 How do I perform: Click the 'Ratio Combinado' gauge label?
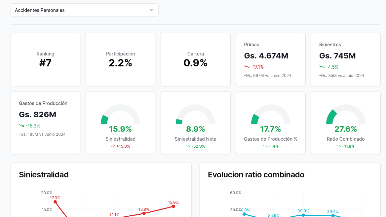click(x=346, y=139)
